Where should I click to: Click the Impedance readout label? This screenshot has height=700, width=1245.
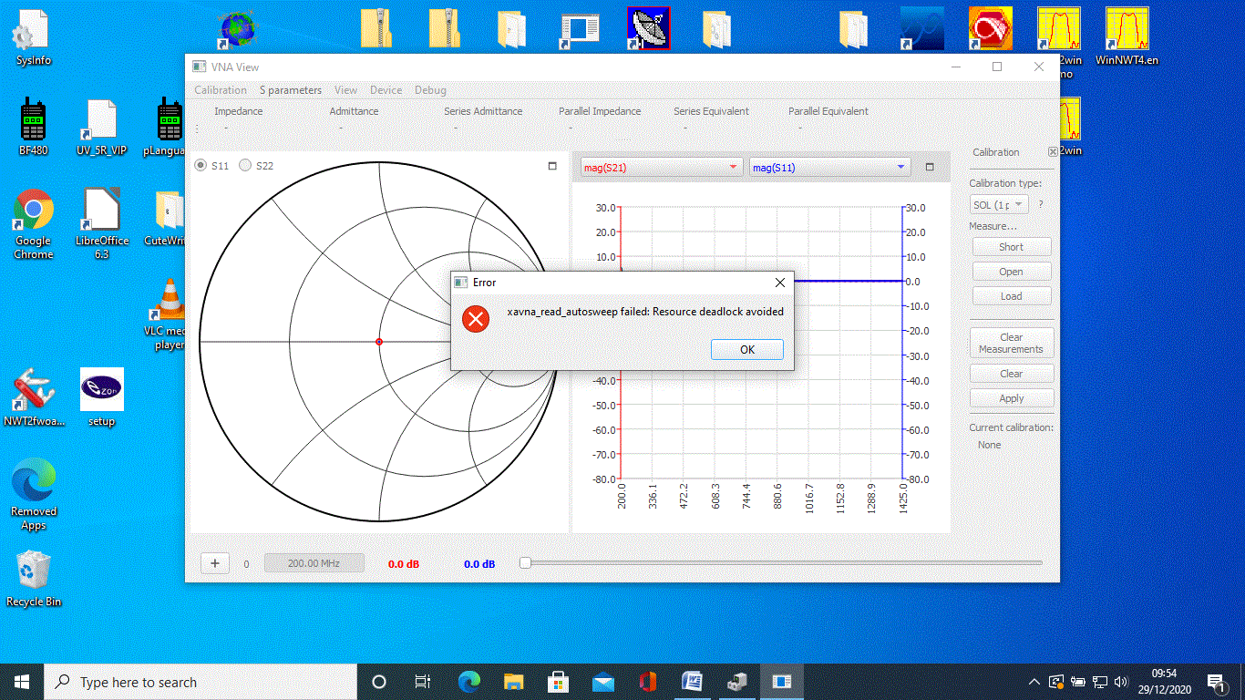click(238, 111)
